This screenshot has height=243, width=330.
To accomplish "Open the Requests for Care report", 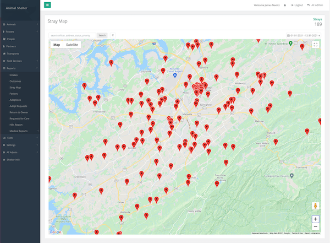I will [x=19, y=118].
